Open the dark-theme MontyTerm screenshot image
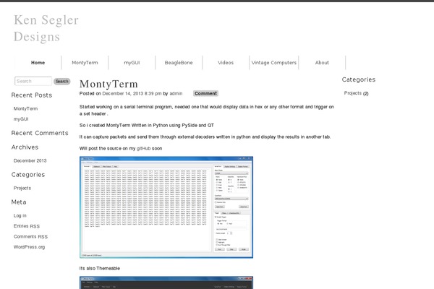 pos(166,282)
